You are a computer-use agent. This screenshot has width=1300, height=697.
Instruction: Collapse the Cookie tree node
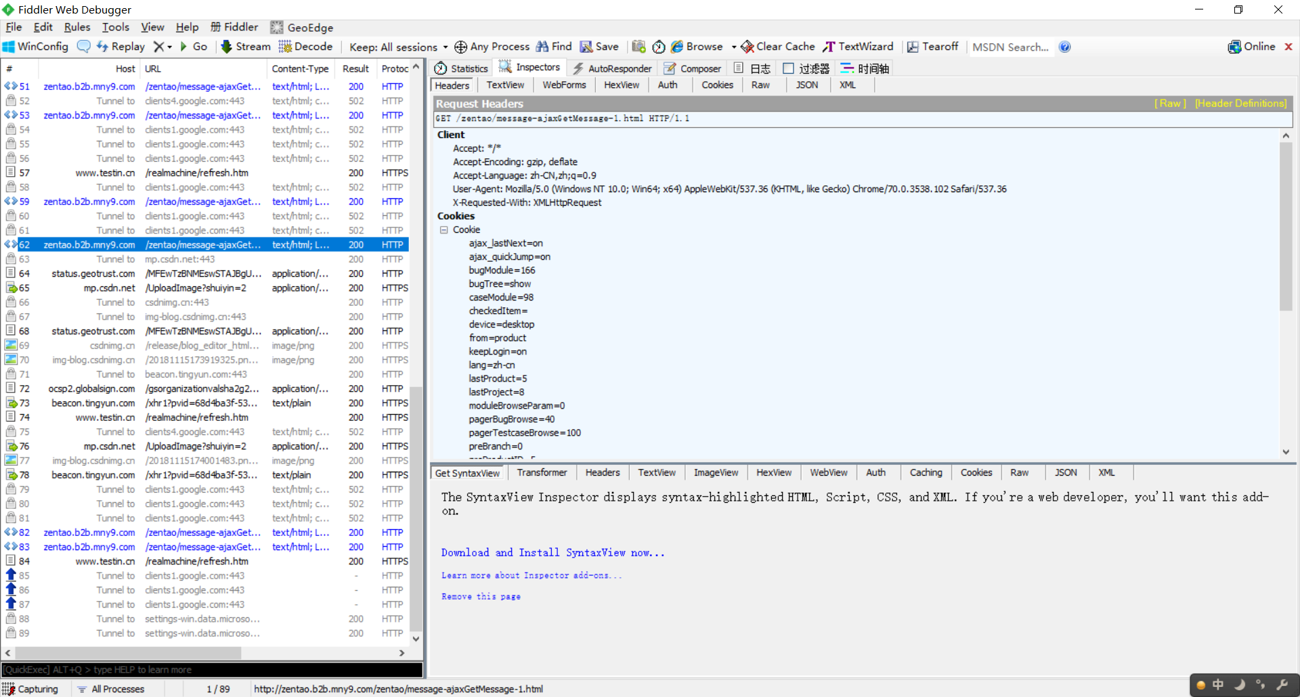point(444,230)
